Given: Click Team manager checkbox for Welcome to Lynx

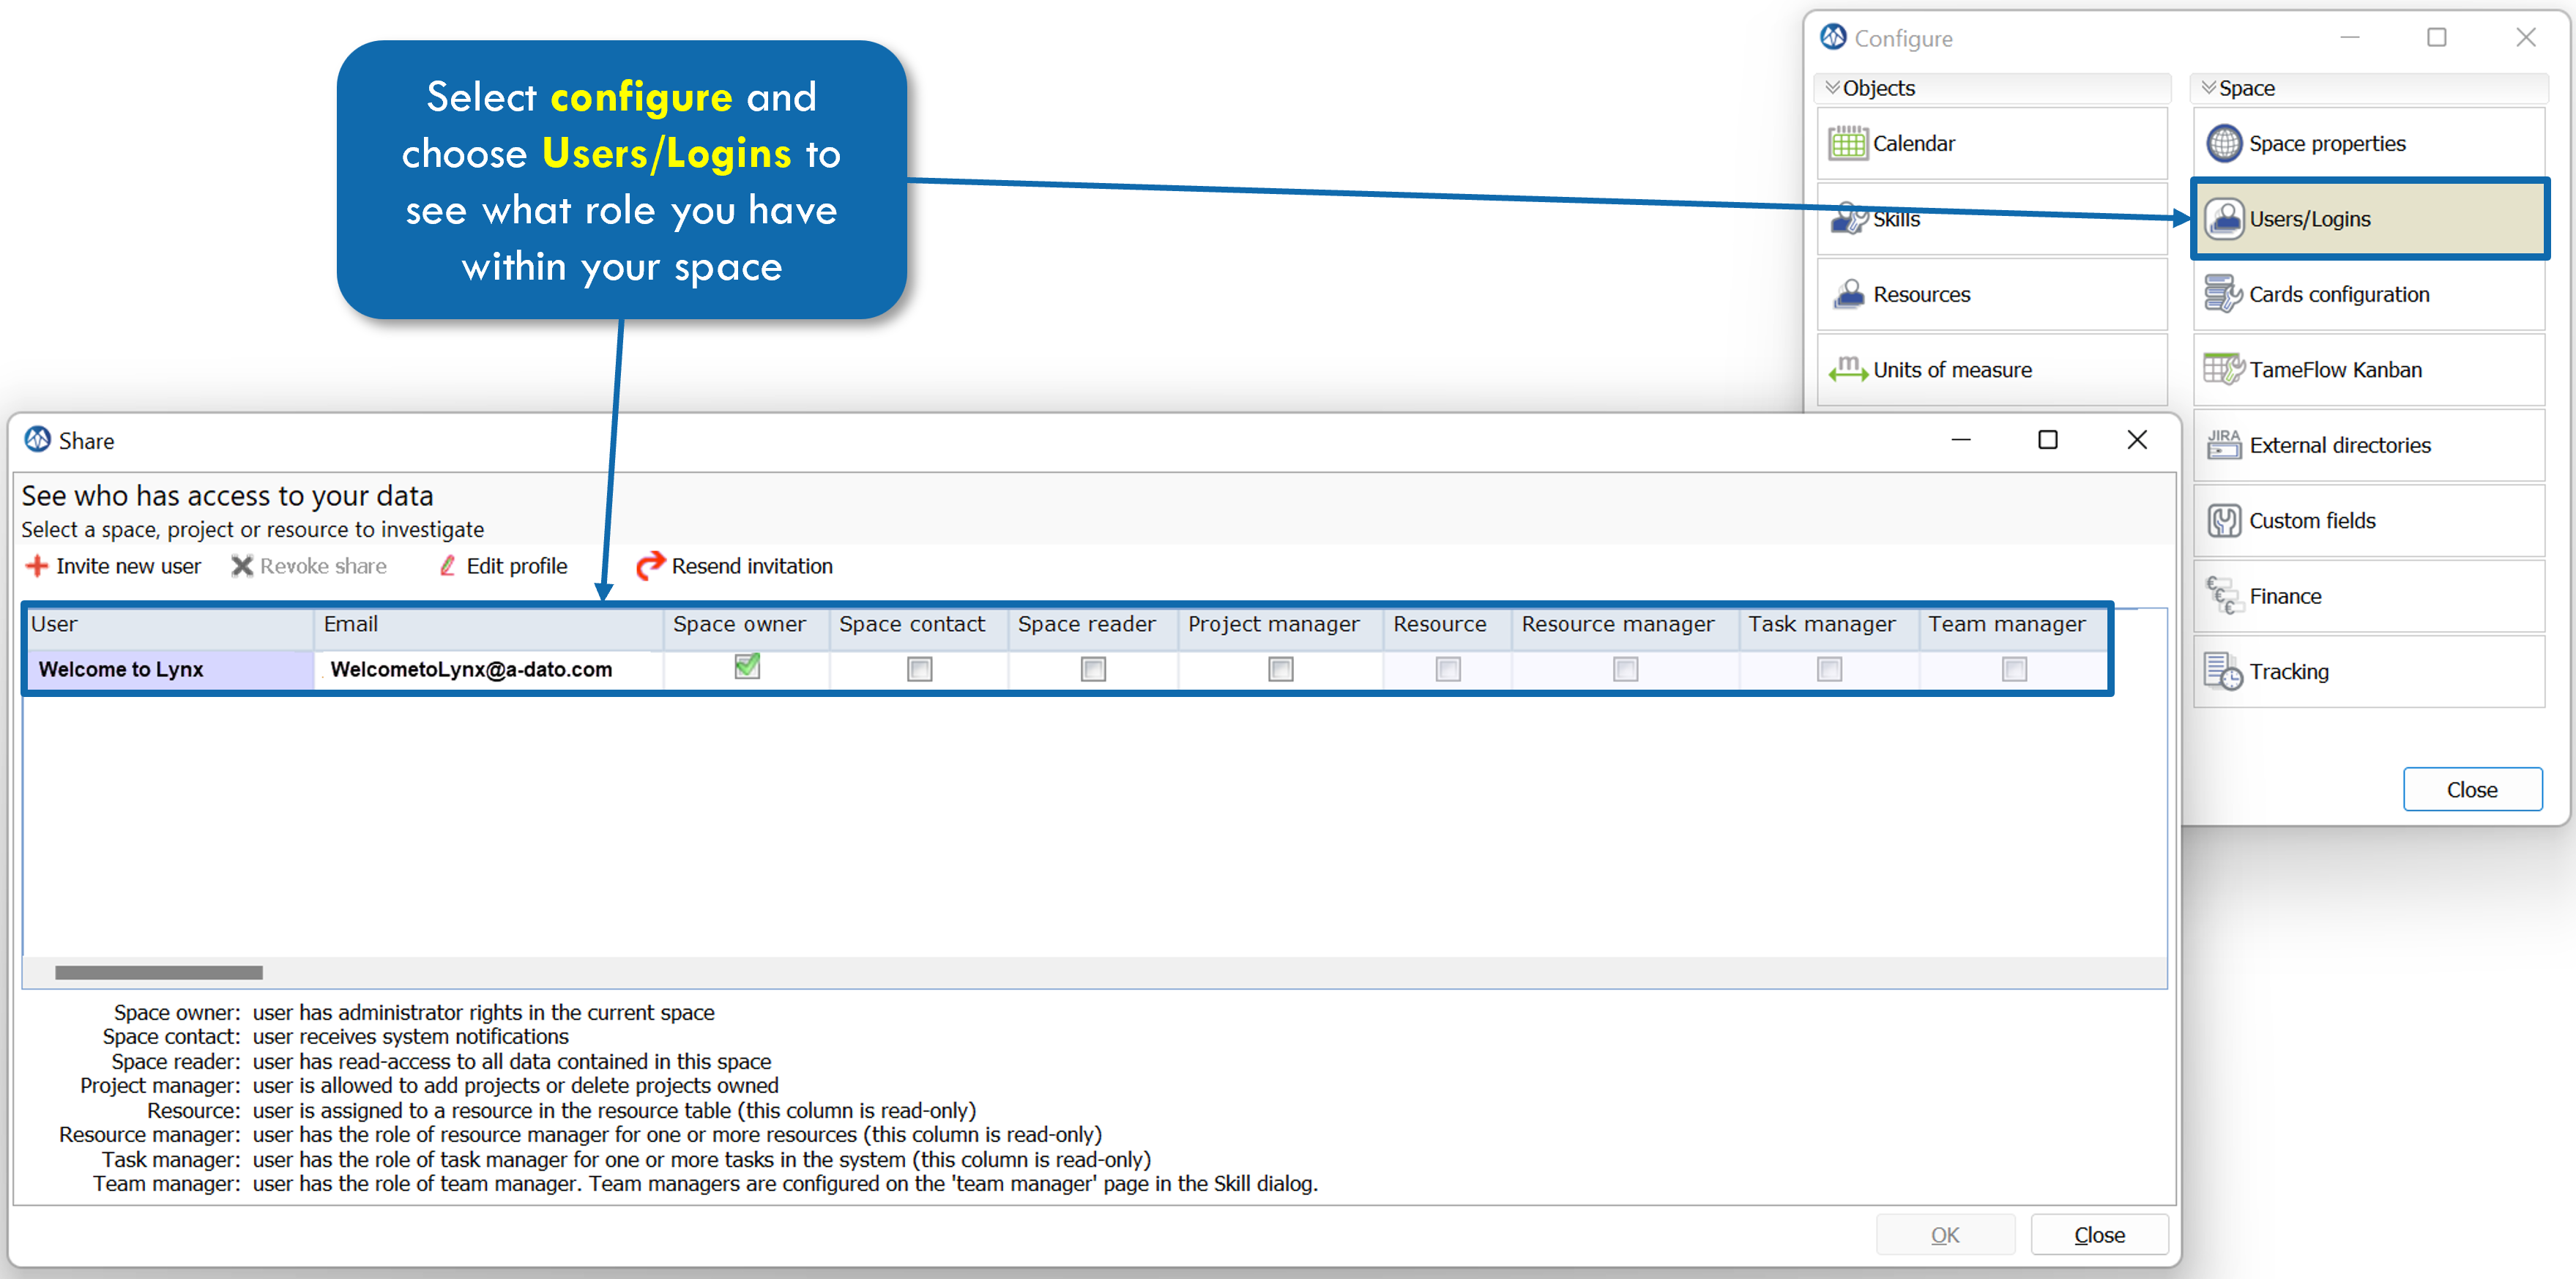Looking at the screenshot, I should click(2014, 669).
